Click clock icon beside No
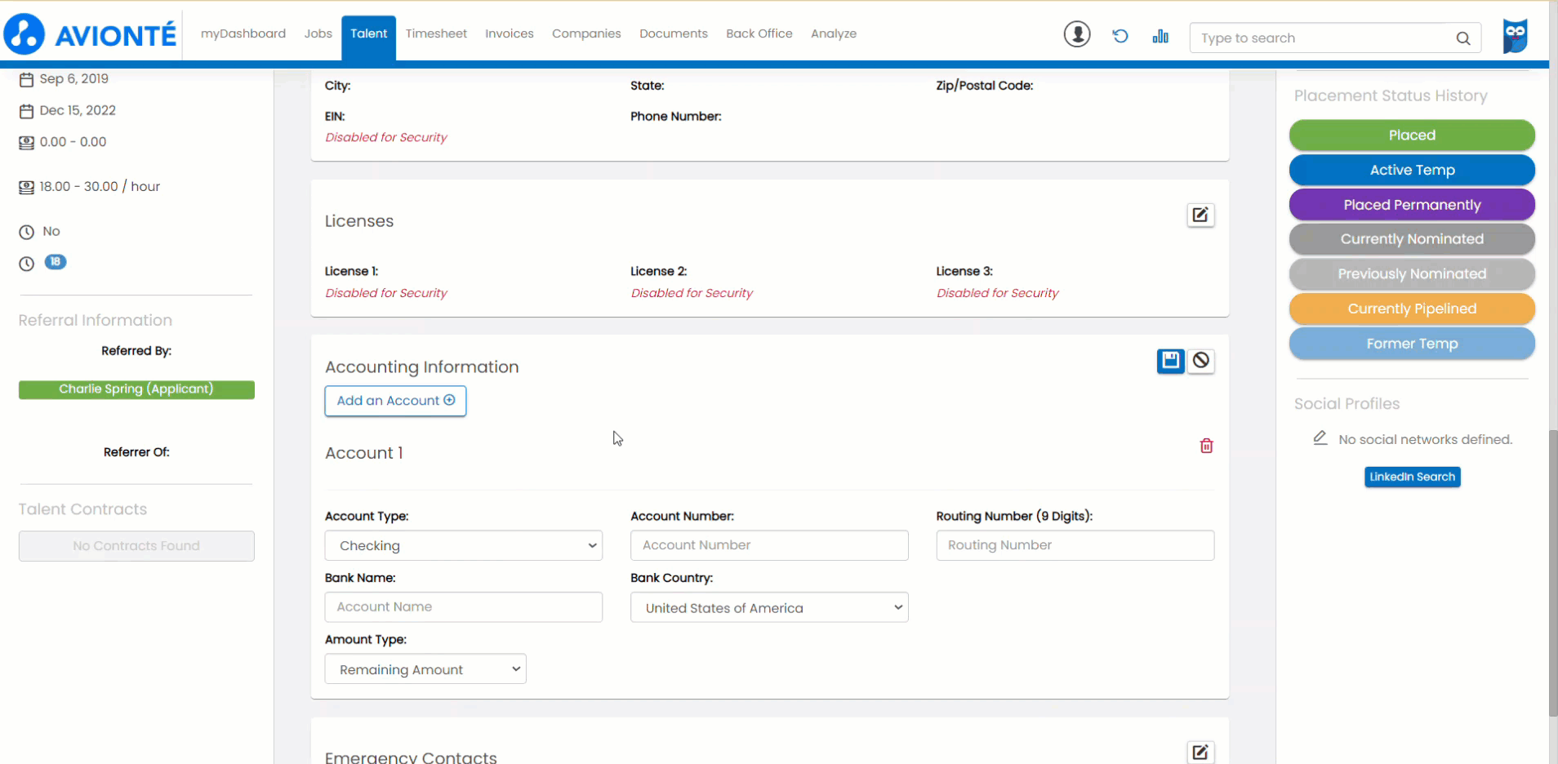Viewport: 1558px width, 764px height. pos(26,232)
